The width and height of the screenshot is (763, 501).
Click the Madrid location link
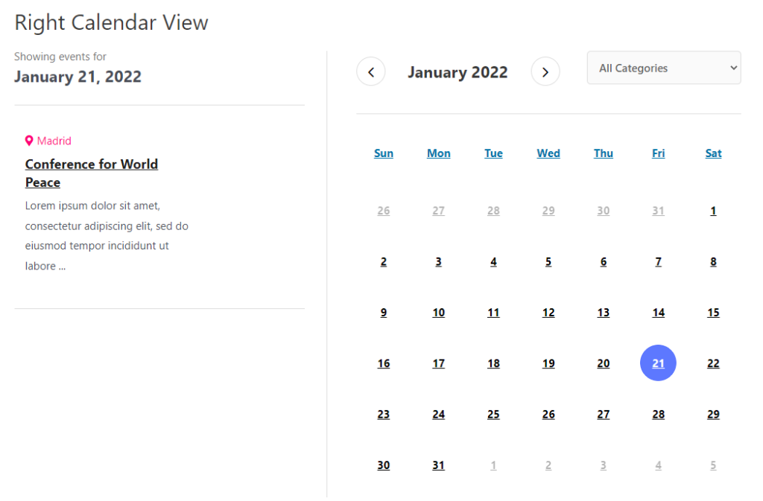click(x=54, y=141)
